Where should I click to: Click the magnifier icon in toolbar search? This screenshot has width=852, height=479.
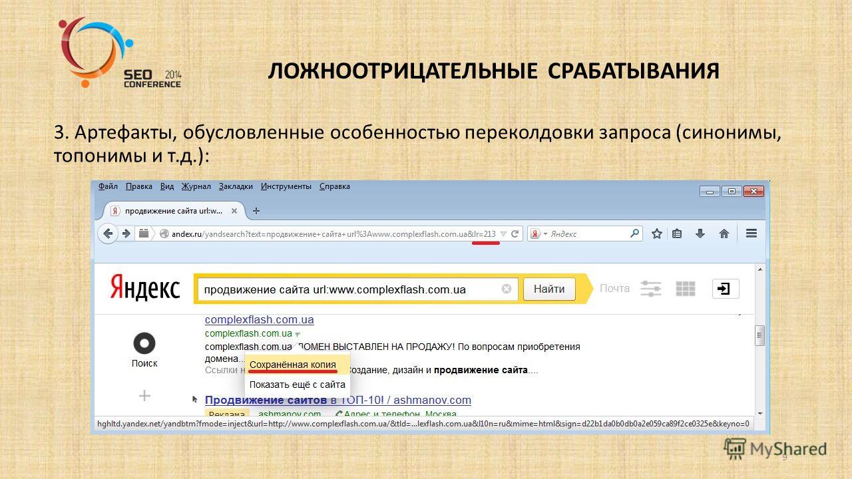(635, 234)
